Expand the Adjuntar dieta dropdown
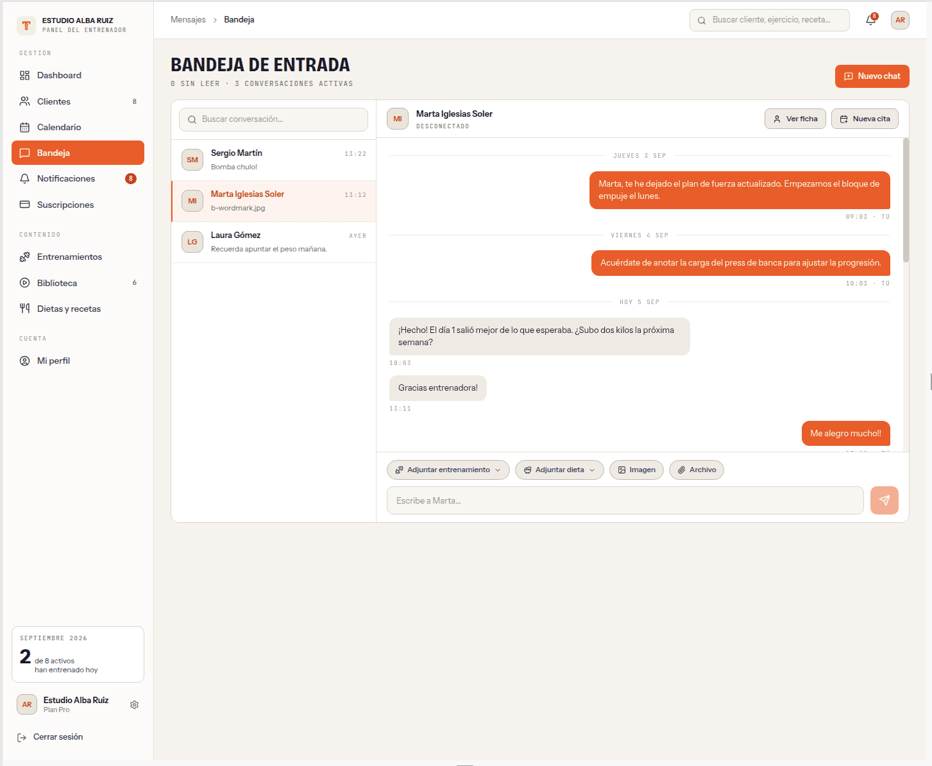932x766 pixels. (559, 470)
